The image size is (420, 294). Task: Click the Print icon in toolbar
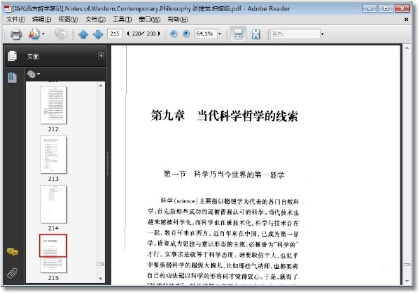pyautogui.click(x=16, y=34)
